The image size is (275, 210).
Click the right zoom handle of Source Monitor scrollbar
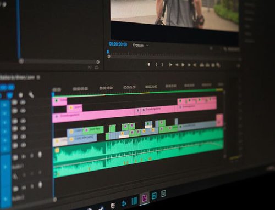pos(98,62)
